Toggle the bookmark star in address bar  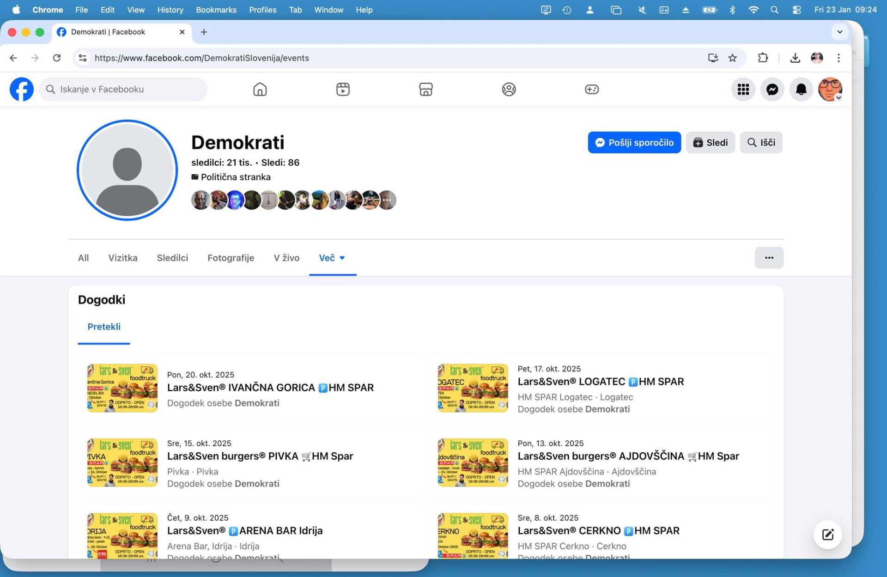[x=732, y=58]
